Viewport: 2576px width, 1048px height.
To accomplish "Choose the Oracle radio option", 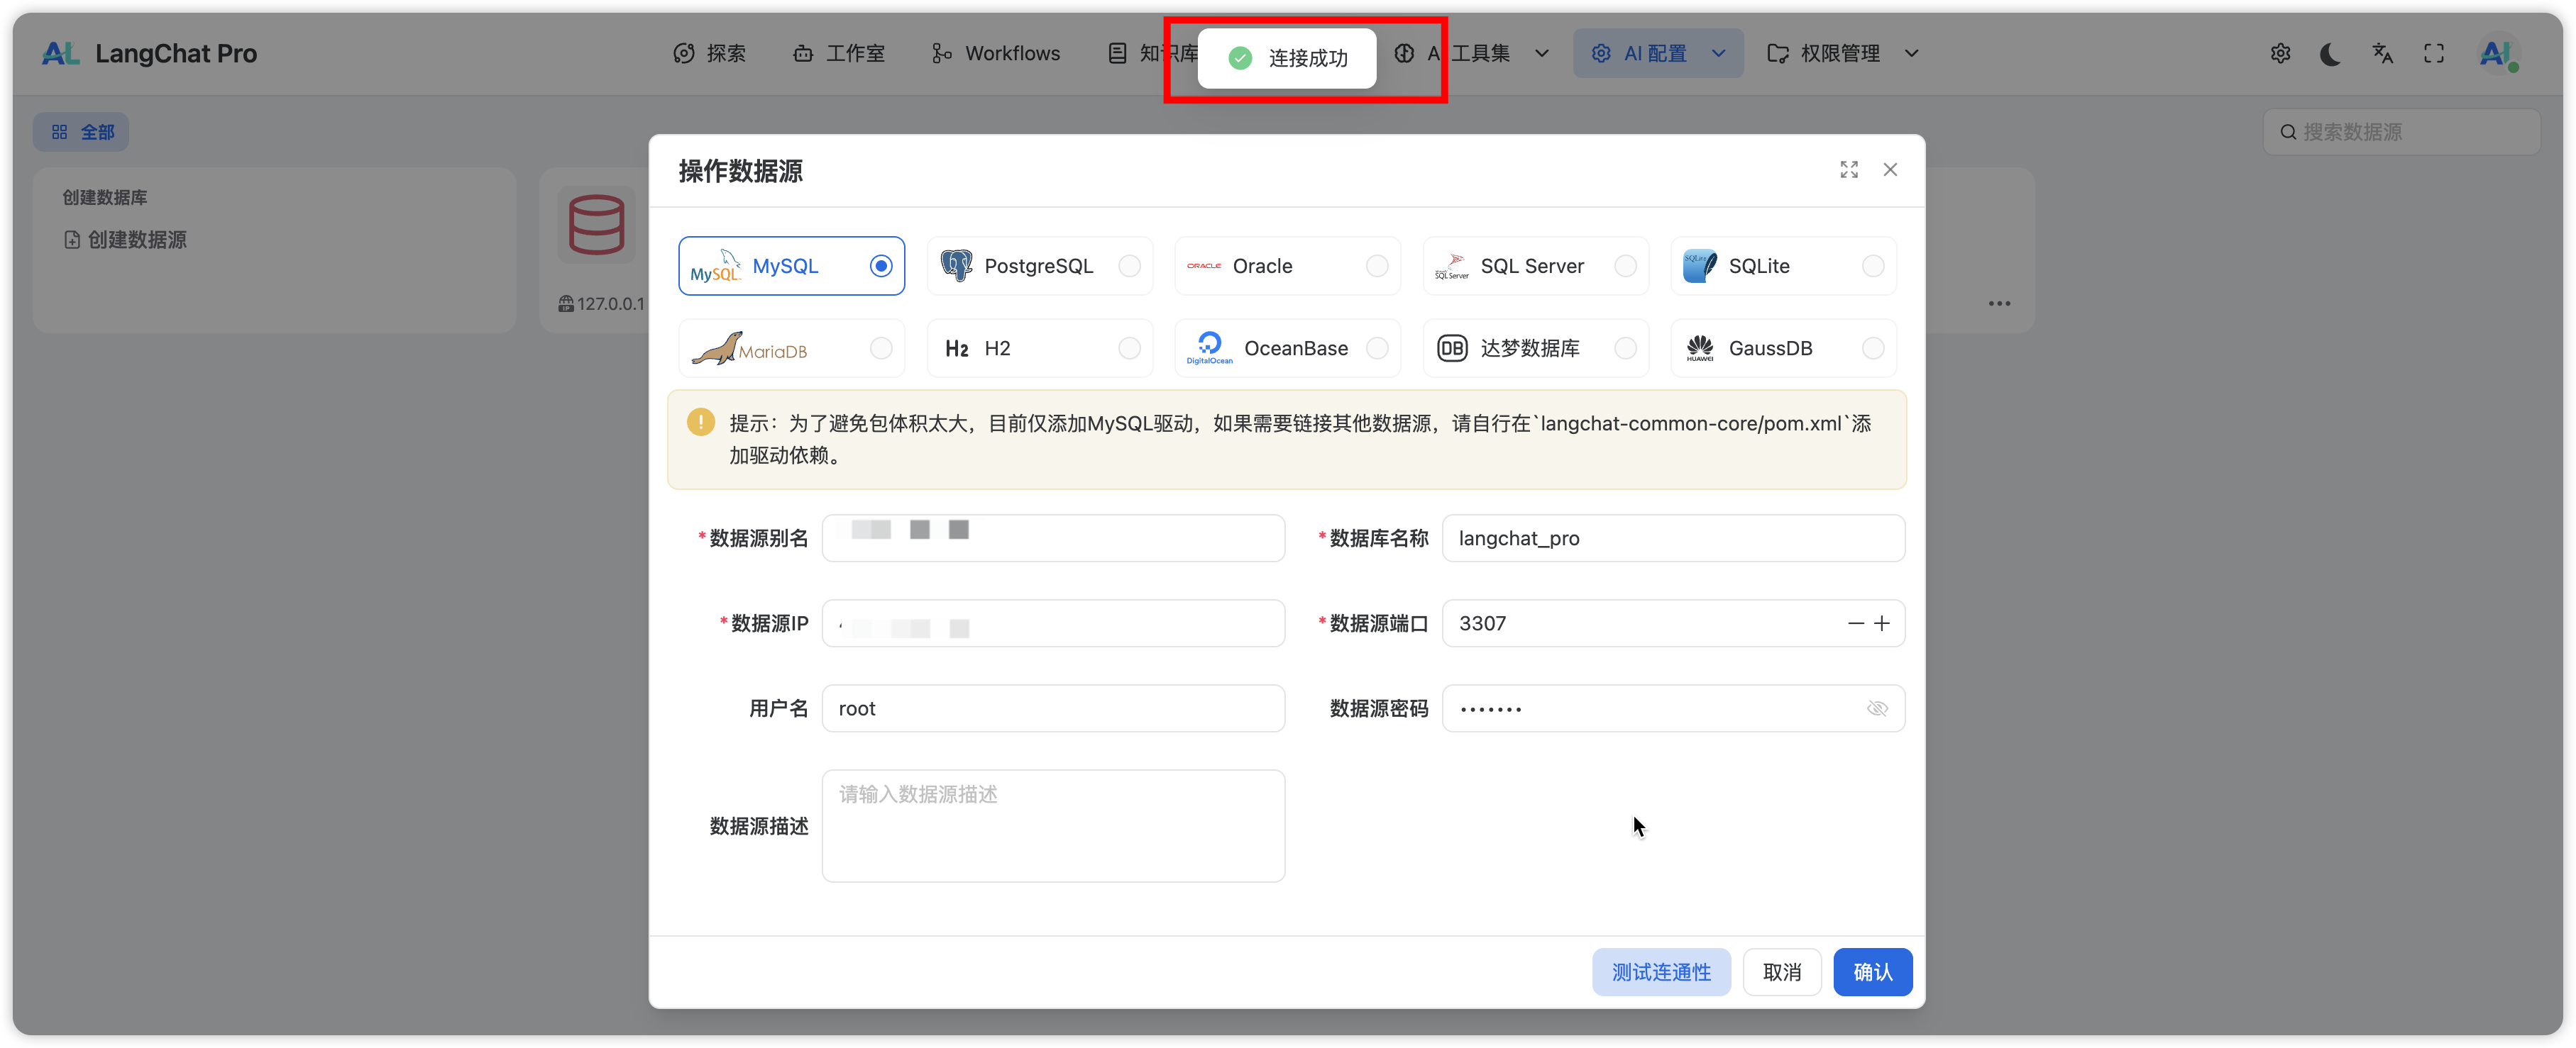I will (1377, 266).
